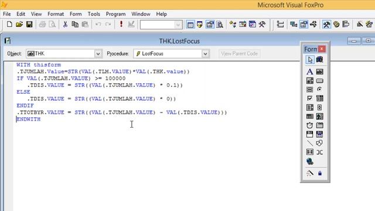Click the Copy icon
375x211 pixels.
point(75,24)
